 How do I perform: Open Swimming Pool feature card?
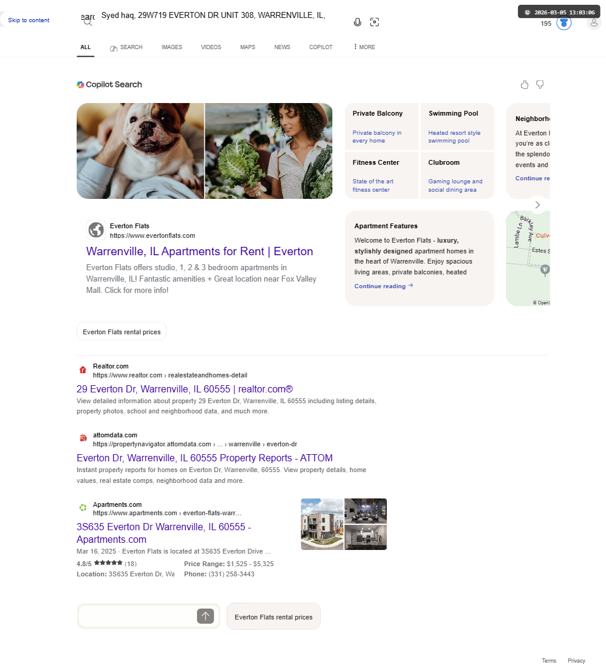[457, 126]
